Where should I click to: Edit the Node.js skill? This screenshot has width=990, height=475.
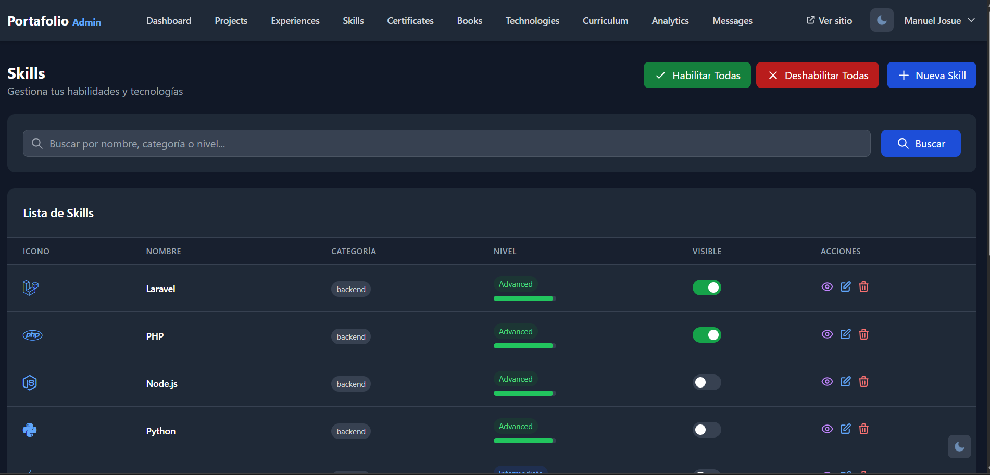845,381
